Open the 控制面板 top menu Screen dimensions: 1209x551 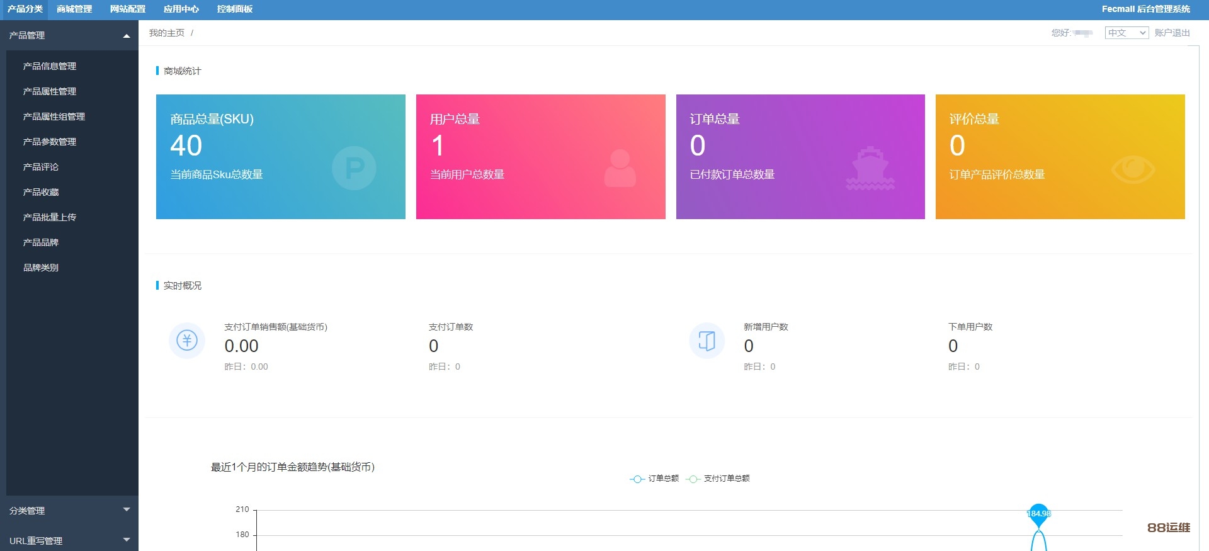click(235, 9)
